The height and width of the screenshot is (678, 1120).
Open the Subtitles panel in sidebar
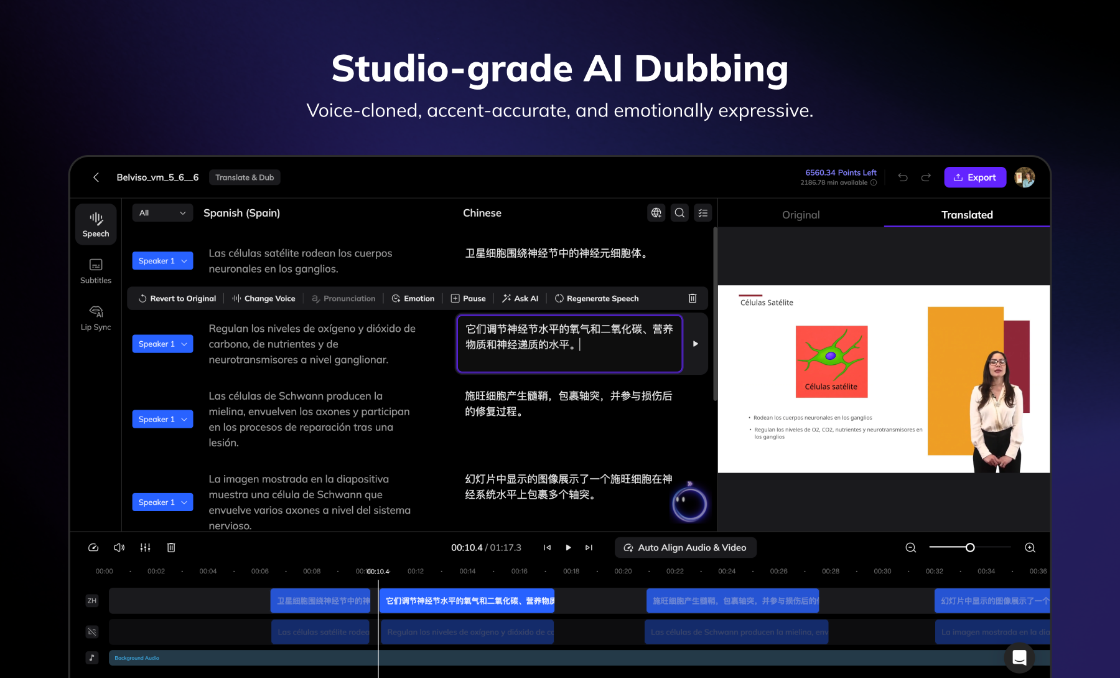coord(96,271)
